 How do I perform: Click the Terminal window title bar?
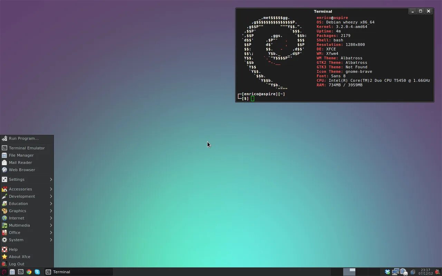pos(323,11)
